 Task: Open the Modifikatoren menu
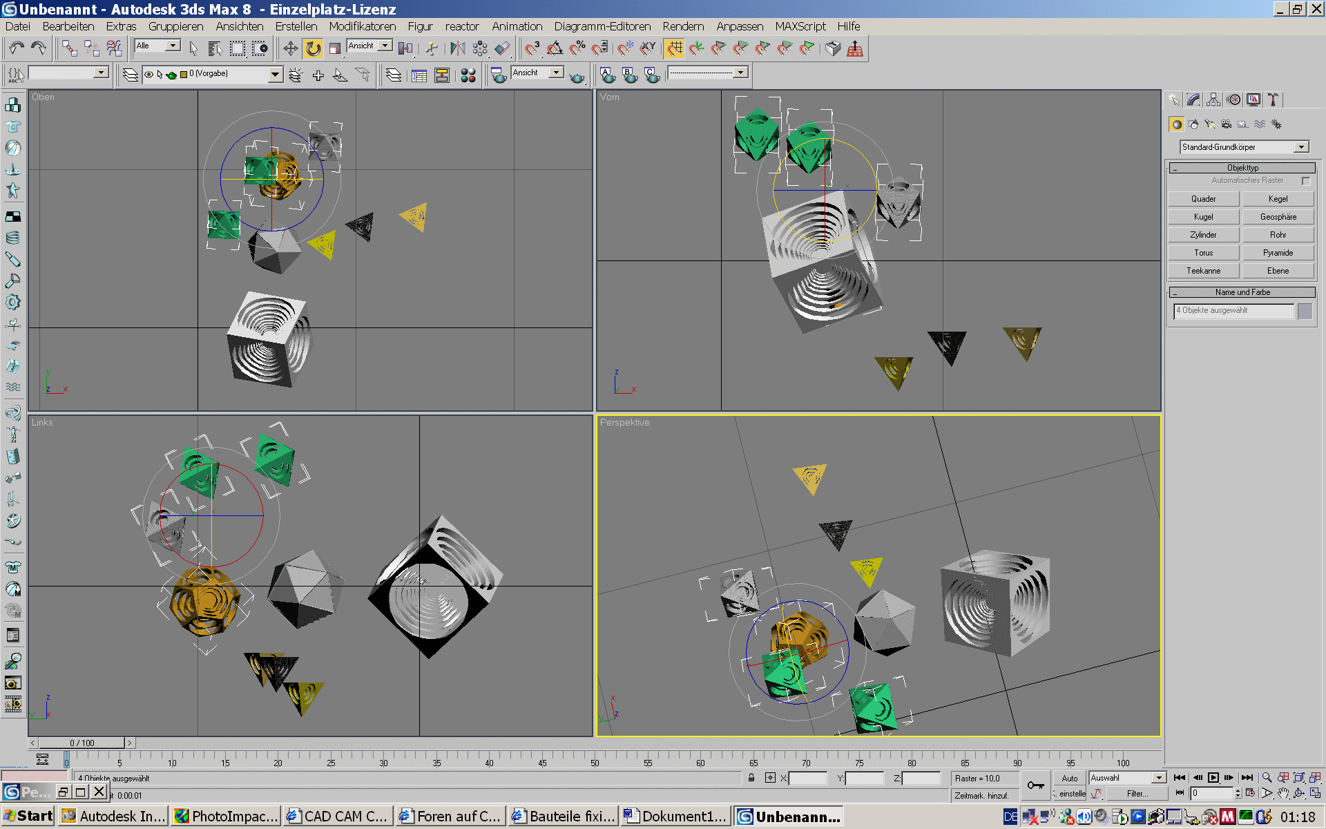362,26
